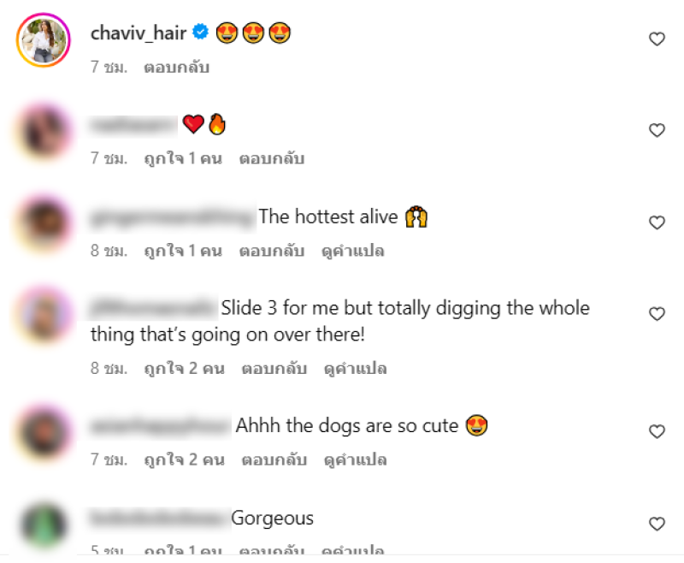684x563 pixels.
Task: View the 2 likes on 'Slide 3' comment
Action: pos(185,369)
